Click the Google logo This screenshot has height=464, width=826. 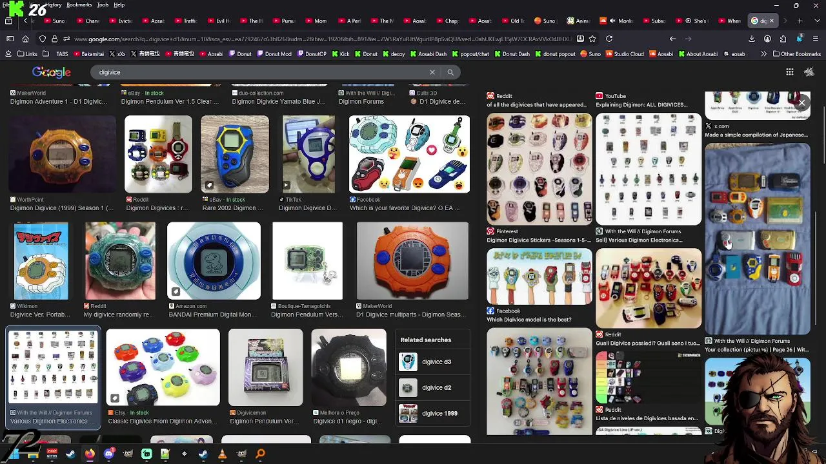pos(52,72)
